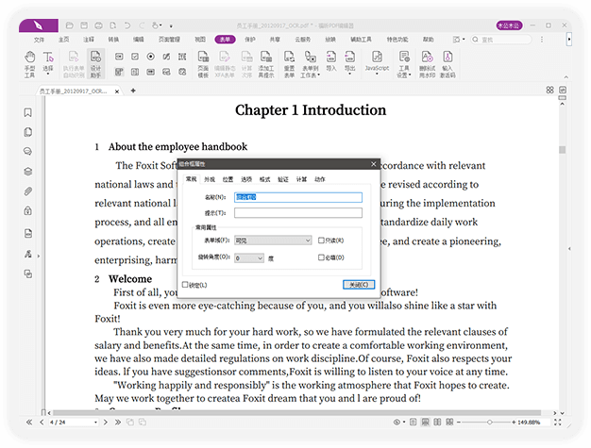
Task: Save document via quick access toolbar
Action: click(x=84, y=25)
